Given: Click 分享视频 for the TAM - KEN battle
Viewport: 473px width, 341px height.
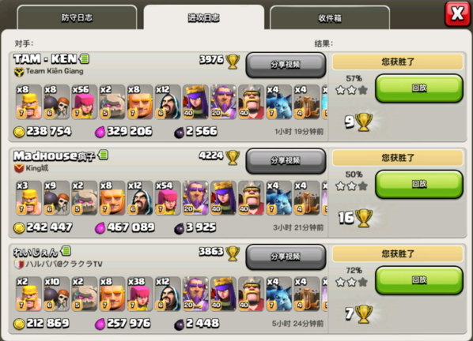Looking at the screenshot, I should [286, 65].
